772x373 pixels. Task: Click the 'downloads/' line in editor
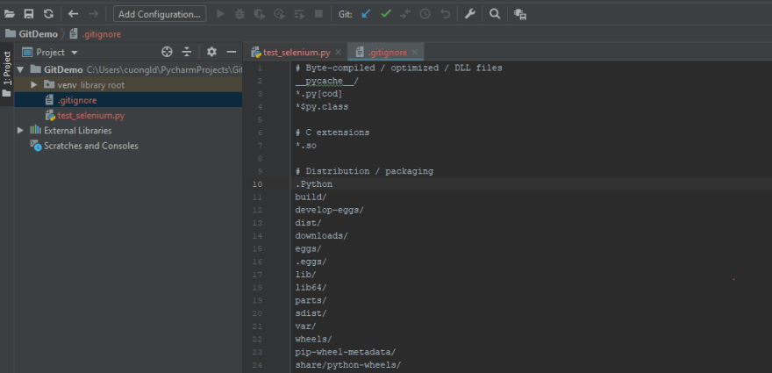[x=321, y=236]
